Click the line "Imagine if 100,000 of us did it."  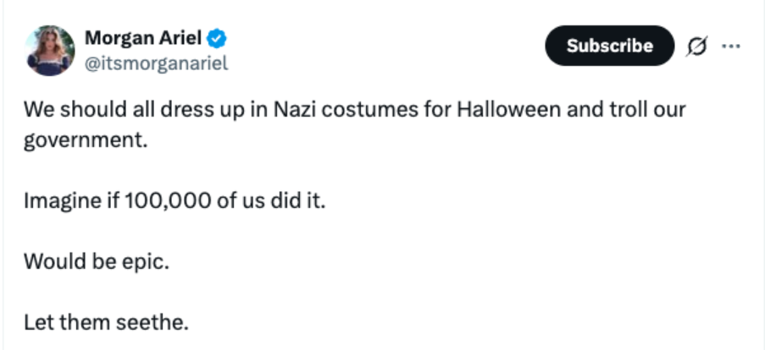[x=174, y=202]
